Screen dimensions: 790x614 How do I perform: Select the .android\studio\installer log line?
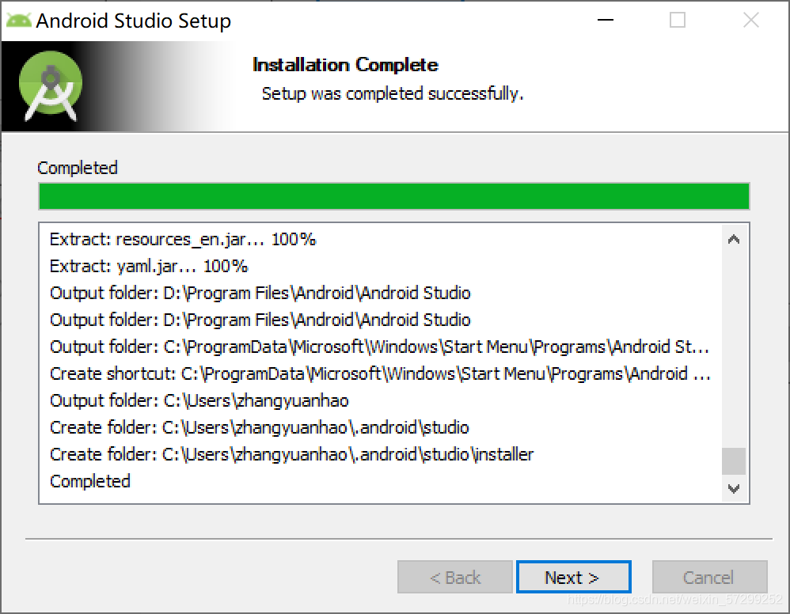291,454
